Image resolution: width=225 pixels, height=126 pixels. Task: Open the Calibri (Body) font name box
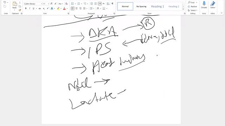tap(33, 4)
